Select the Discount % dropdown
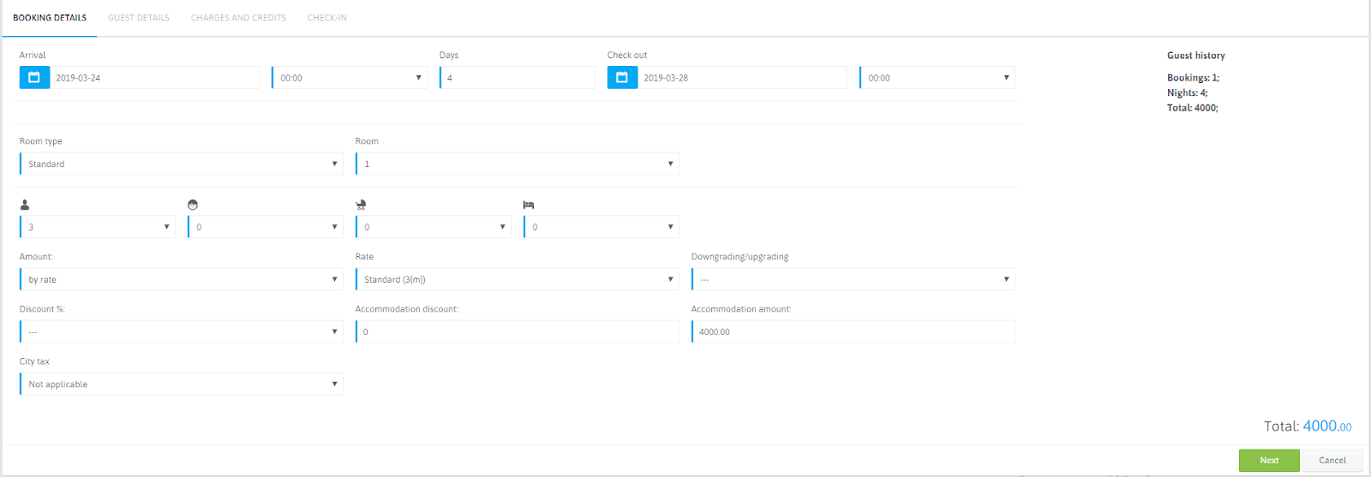 tap(182, 332)
